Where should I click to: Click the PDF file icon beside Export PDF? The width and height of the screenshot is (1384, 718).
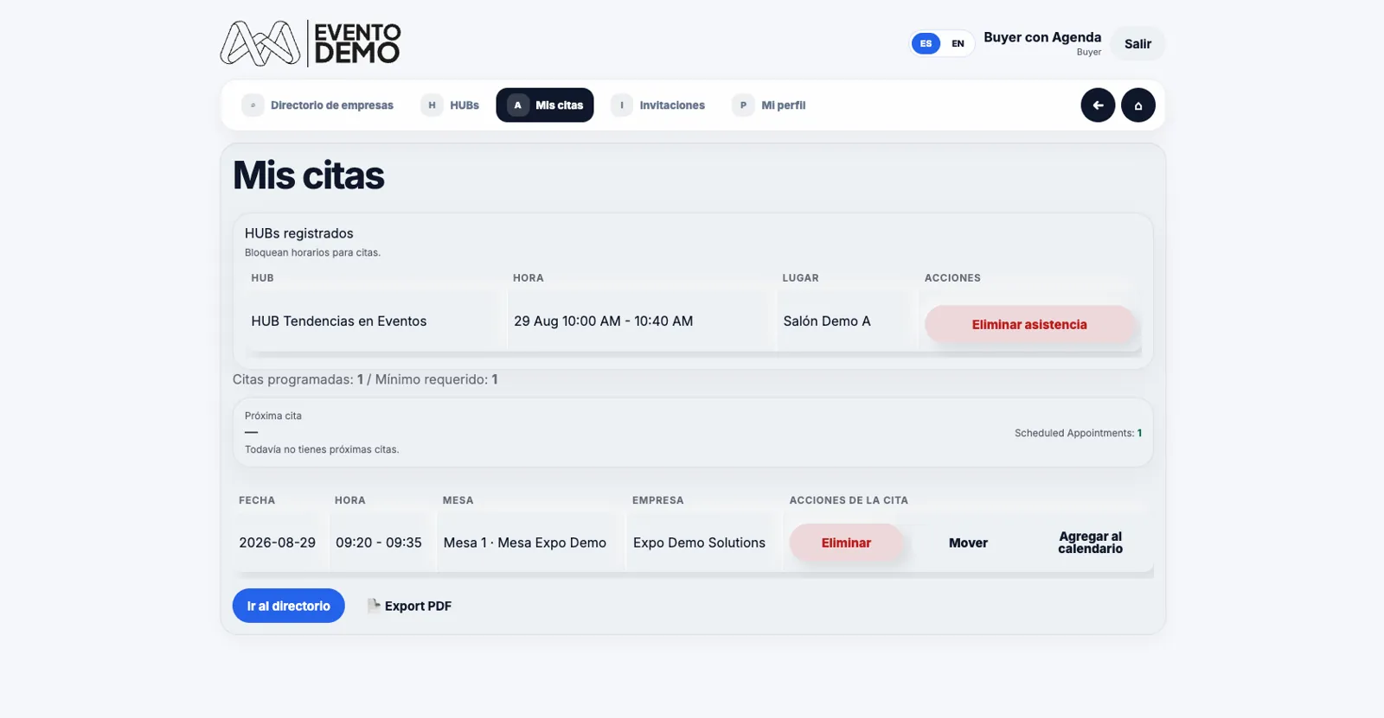[x=374, y=606]
